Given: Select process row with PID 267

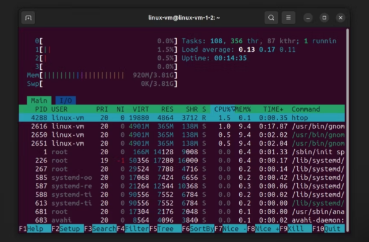Looking at the screenshot, I should (182, 169).
